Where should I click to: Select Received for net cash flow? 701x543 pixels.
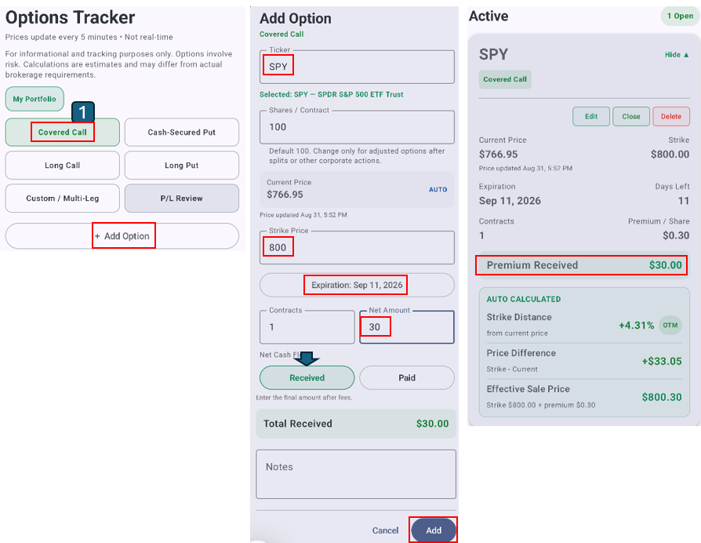pyautogui.click(x=307, y=377)
